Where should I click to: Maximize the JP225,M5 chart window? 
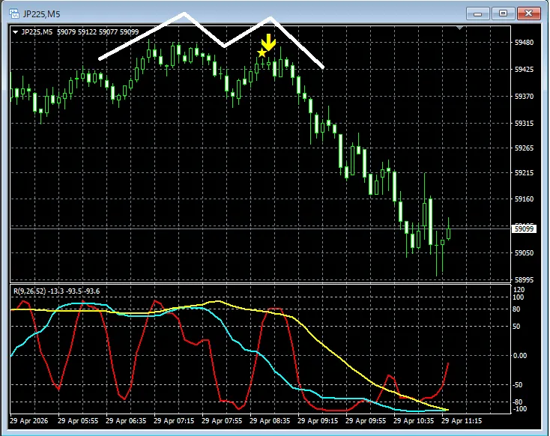tap(503, 13)
